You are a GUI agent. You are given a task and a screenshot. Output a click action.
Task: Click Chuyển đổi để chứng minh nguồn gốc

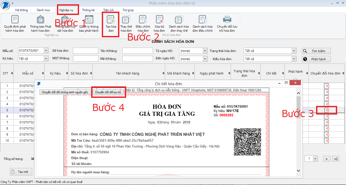point(65,92)
